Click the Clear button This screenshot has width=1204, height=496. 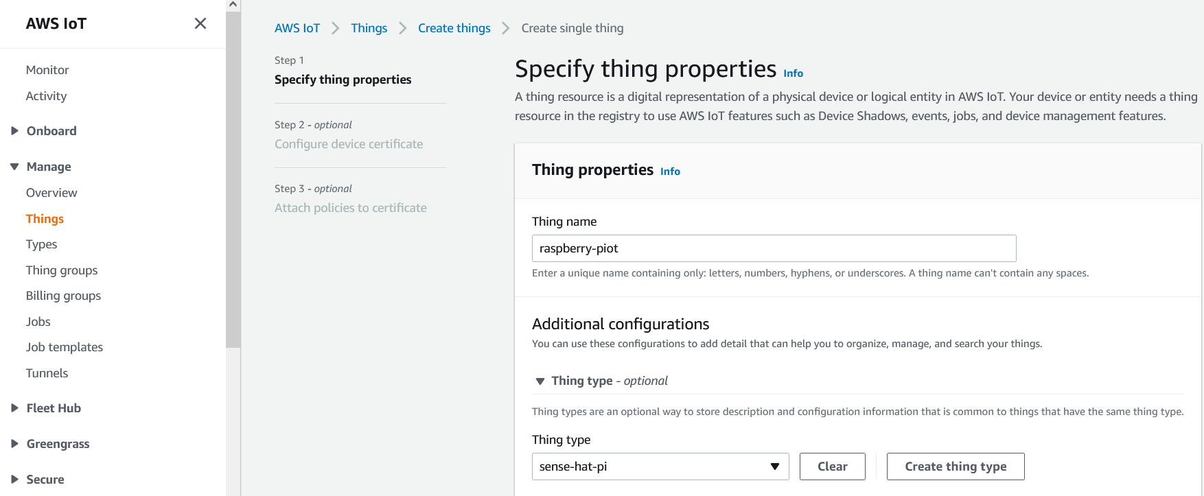tap(832, 467)
